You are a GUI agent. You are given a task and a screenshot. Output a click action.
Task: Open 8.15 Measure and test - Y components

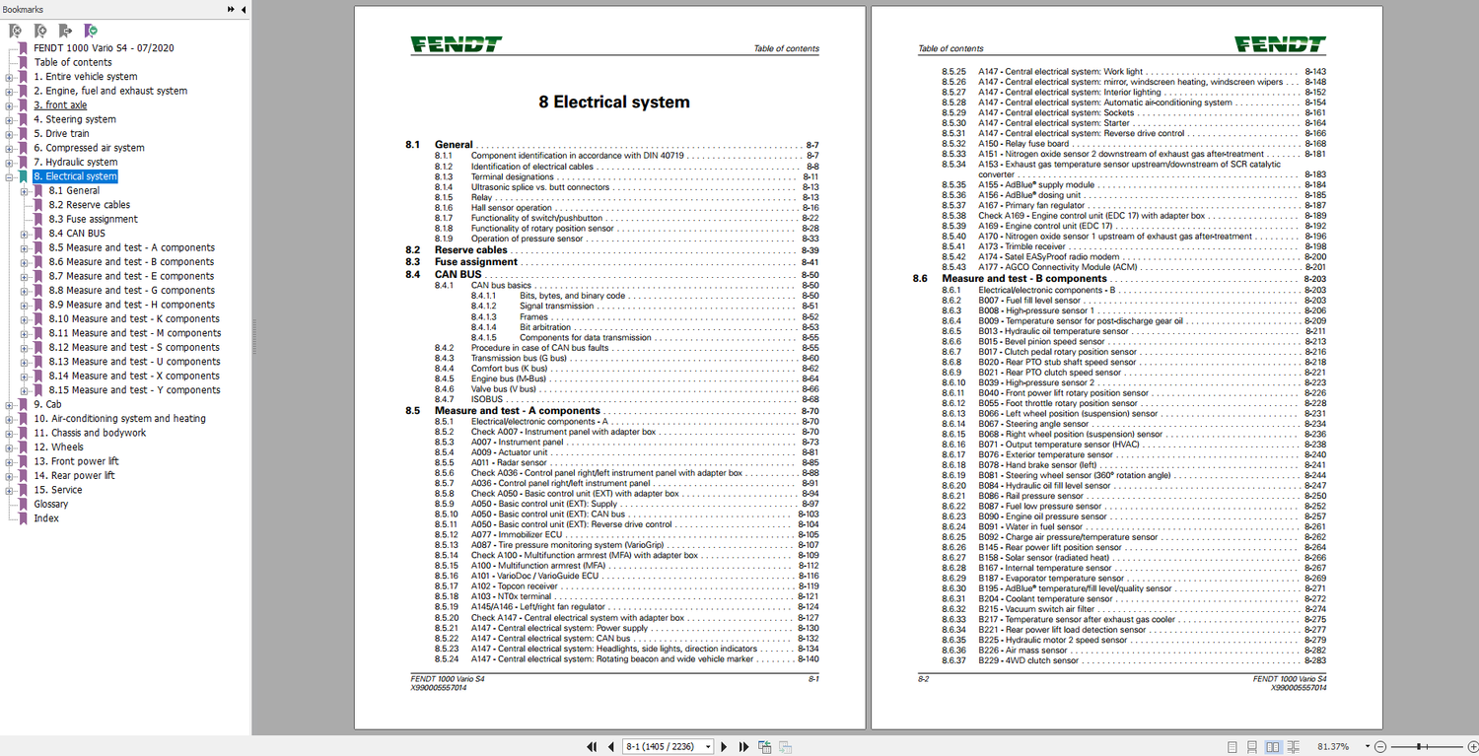(x=134, y=390)
